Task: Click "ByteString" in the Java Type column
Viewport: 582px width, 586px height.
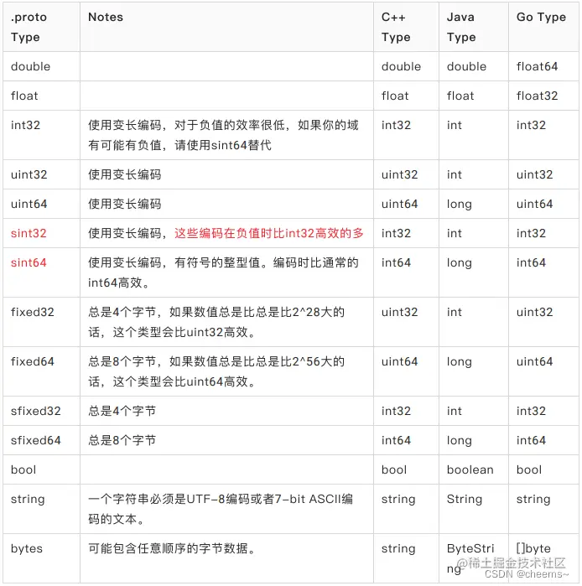Action: pyautogui.click(x=470, y=558)
